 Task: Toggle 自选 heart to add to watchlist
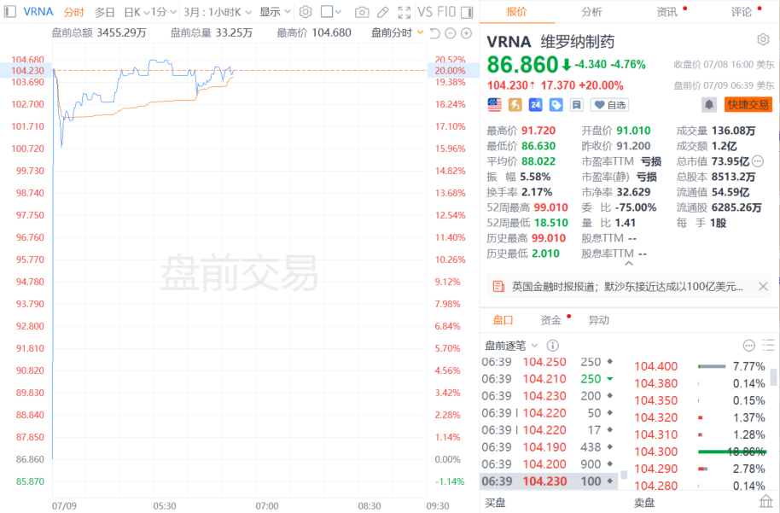[609, 104]
